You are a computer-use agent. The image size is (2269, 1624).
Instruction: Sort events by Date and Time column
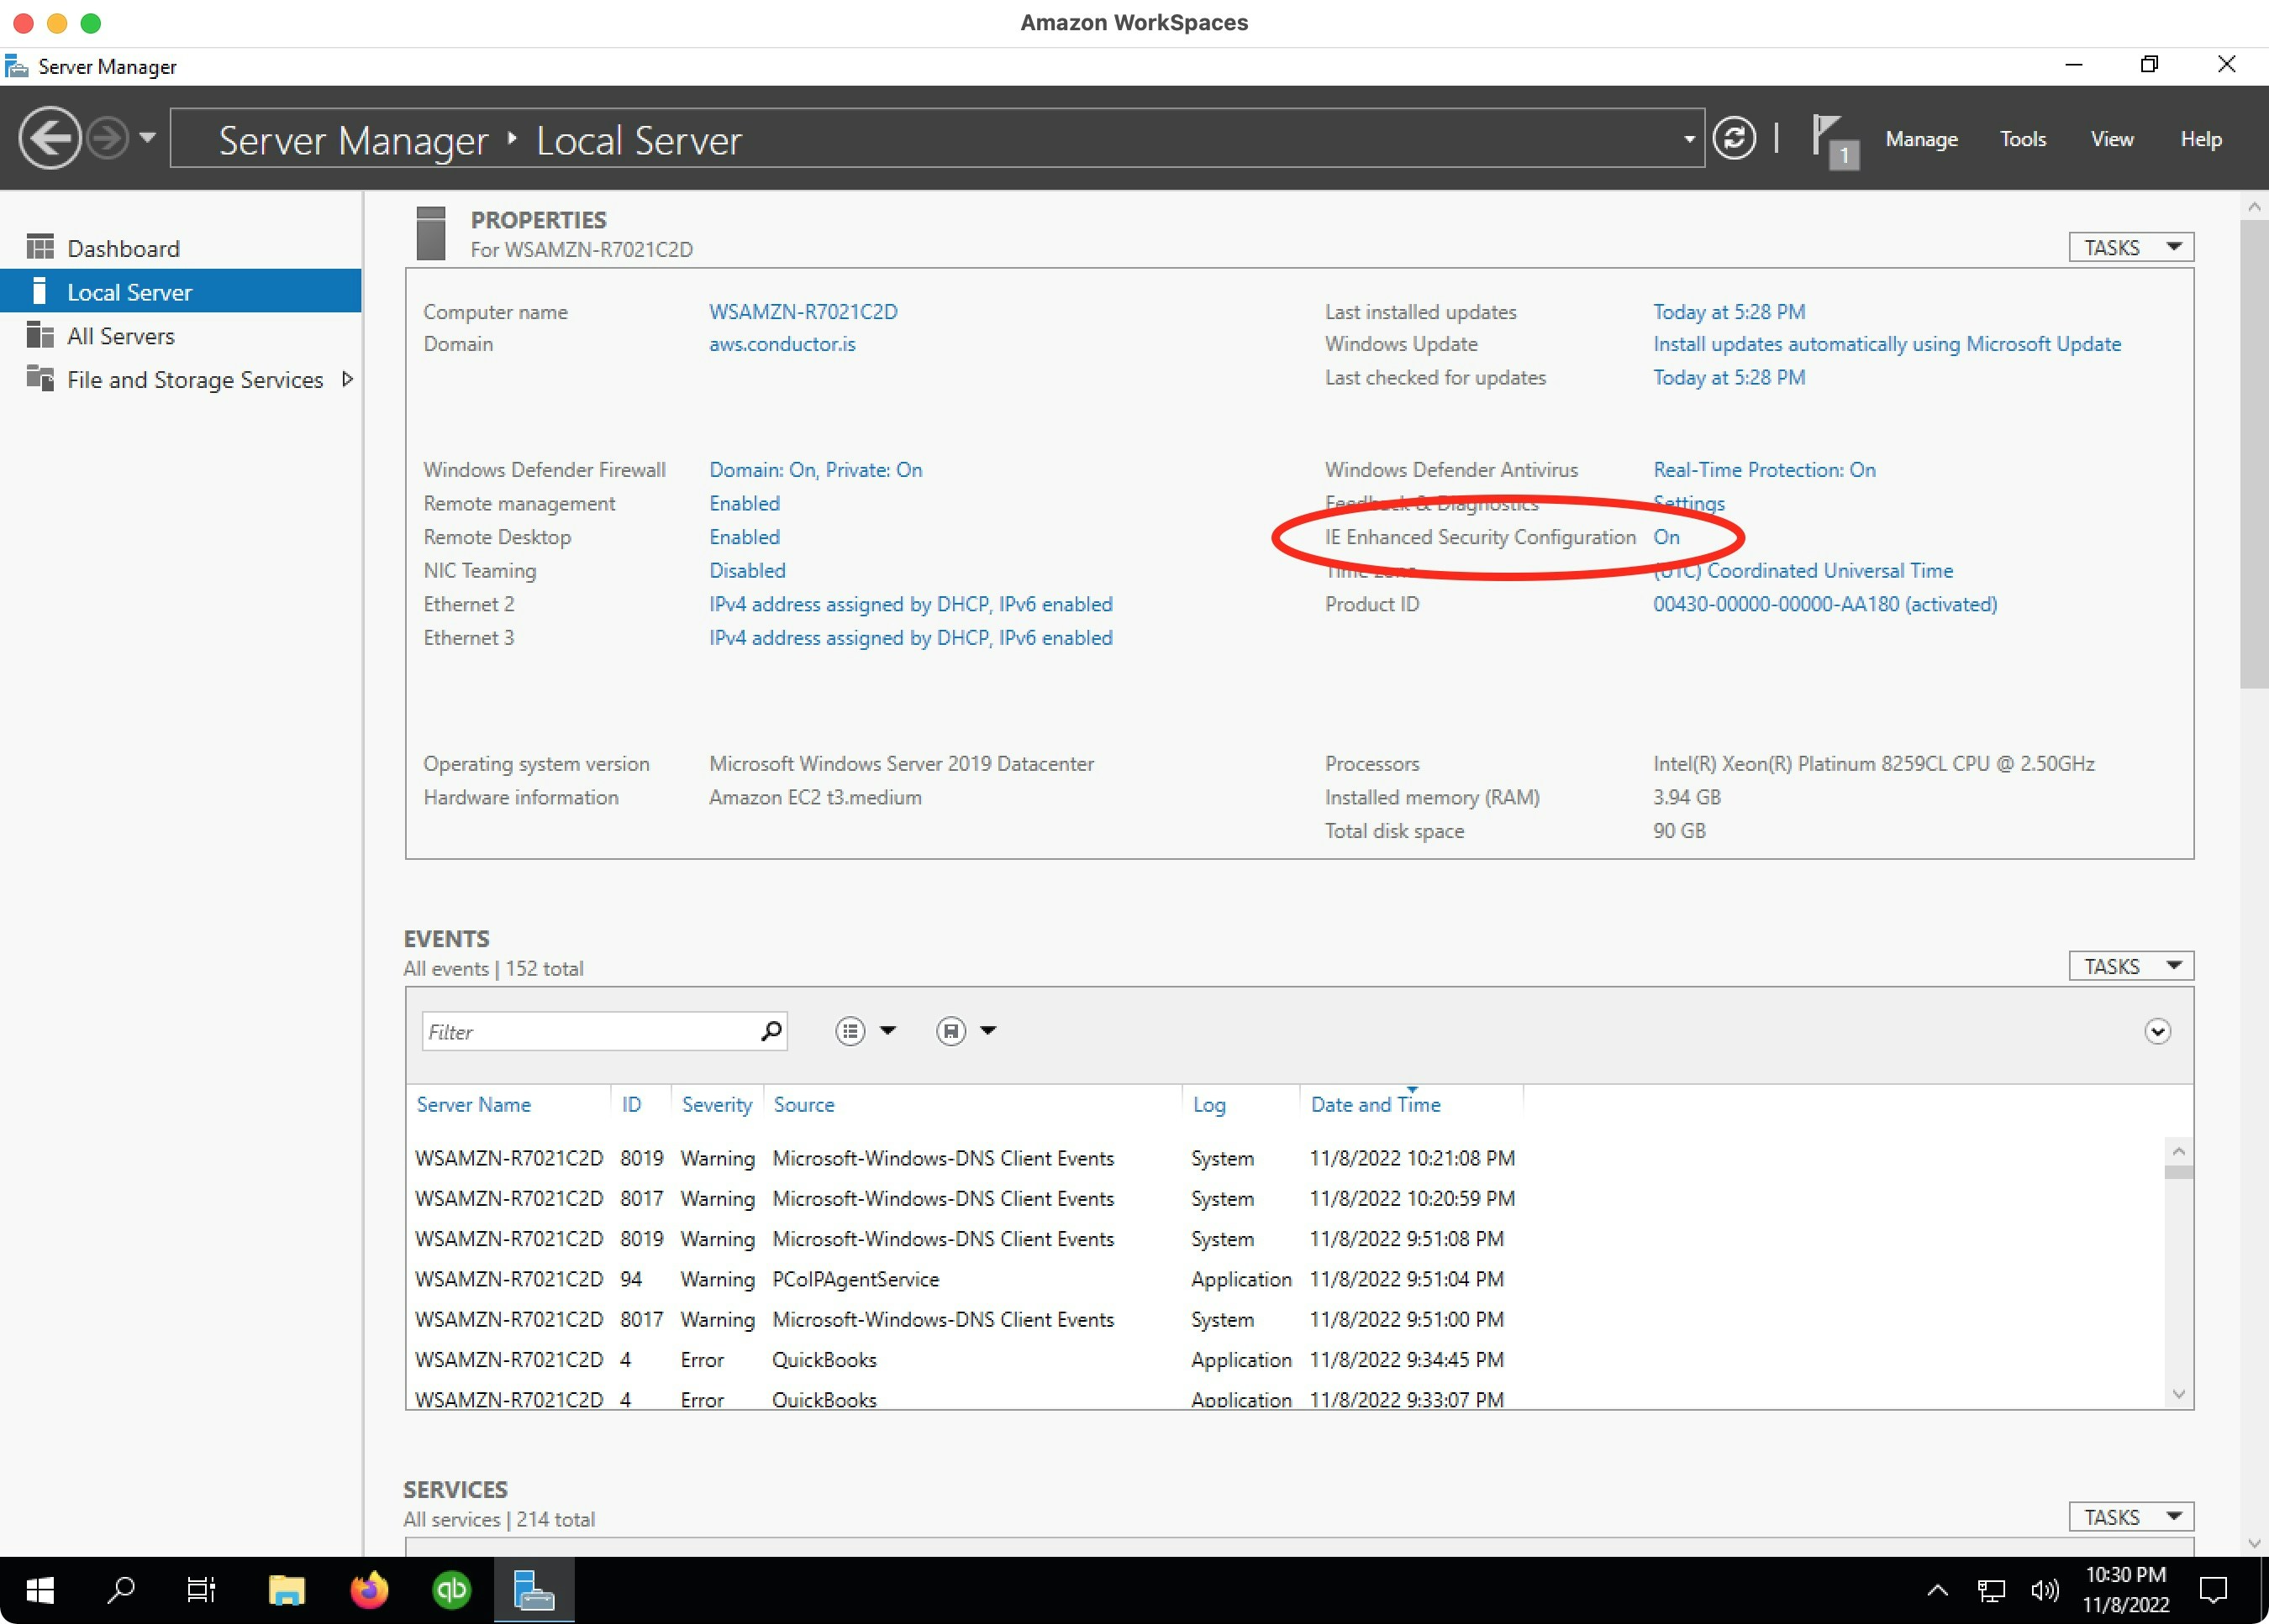pos(1376,1104)
